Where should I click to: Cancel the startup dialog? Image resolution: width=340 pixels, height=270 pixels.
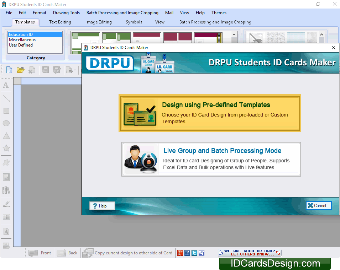click(x=319, y=206)
